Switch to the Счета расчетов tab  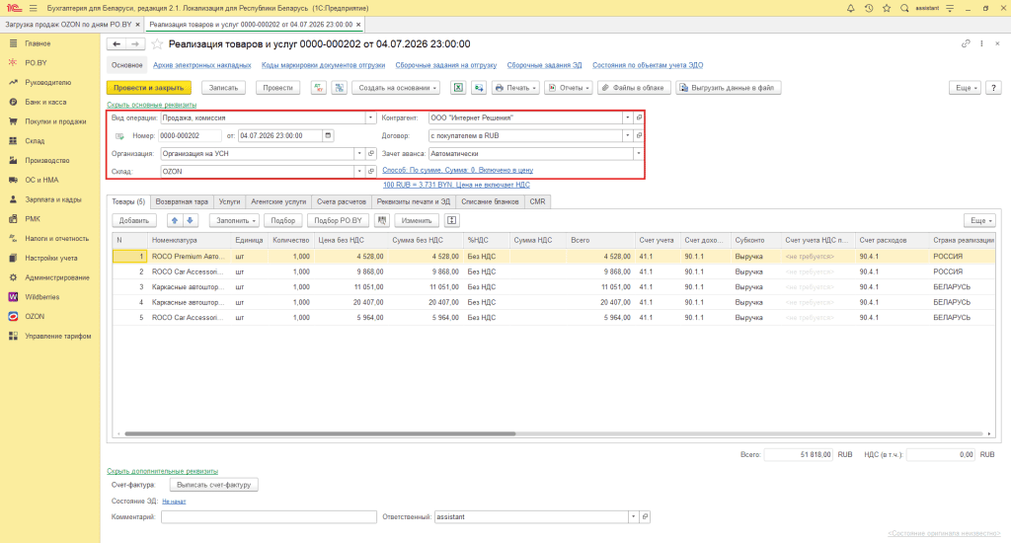[x=341, y=201]
